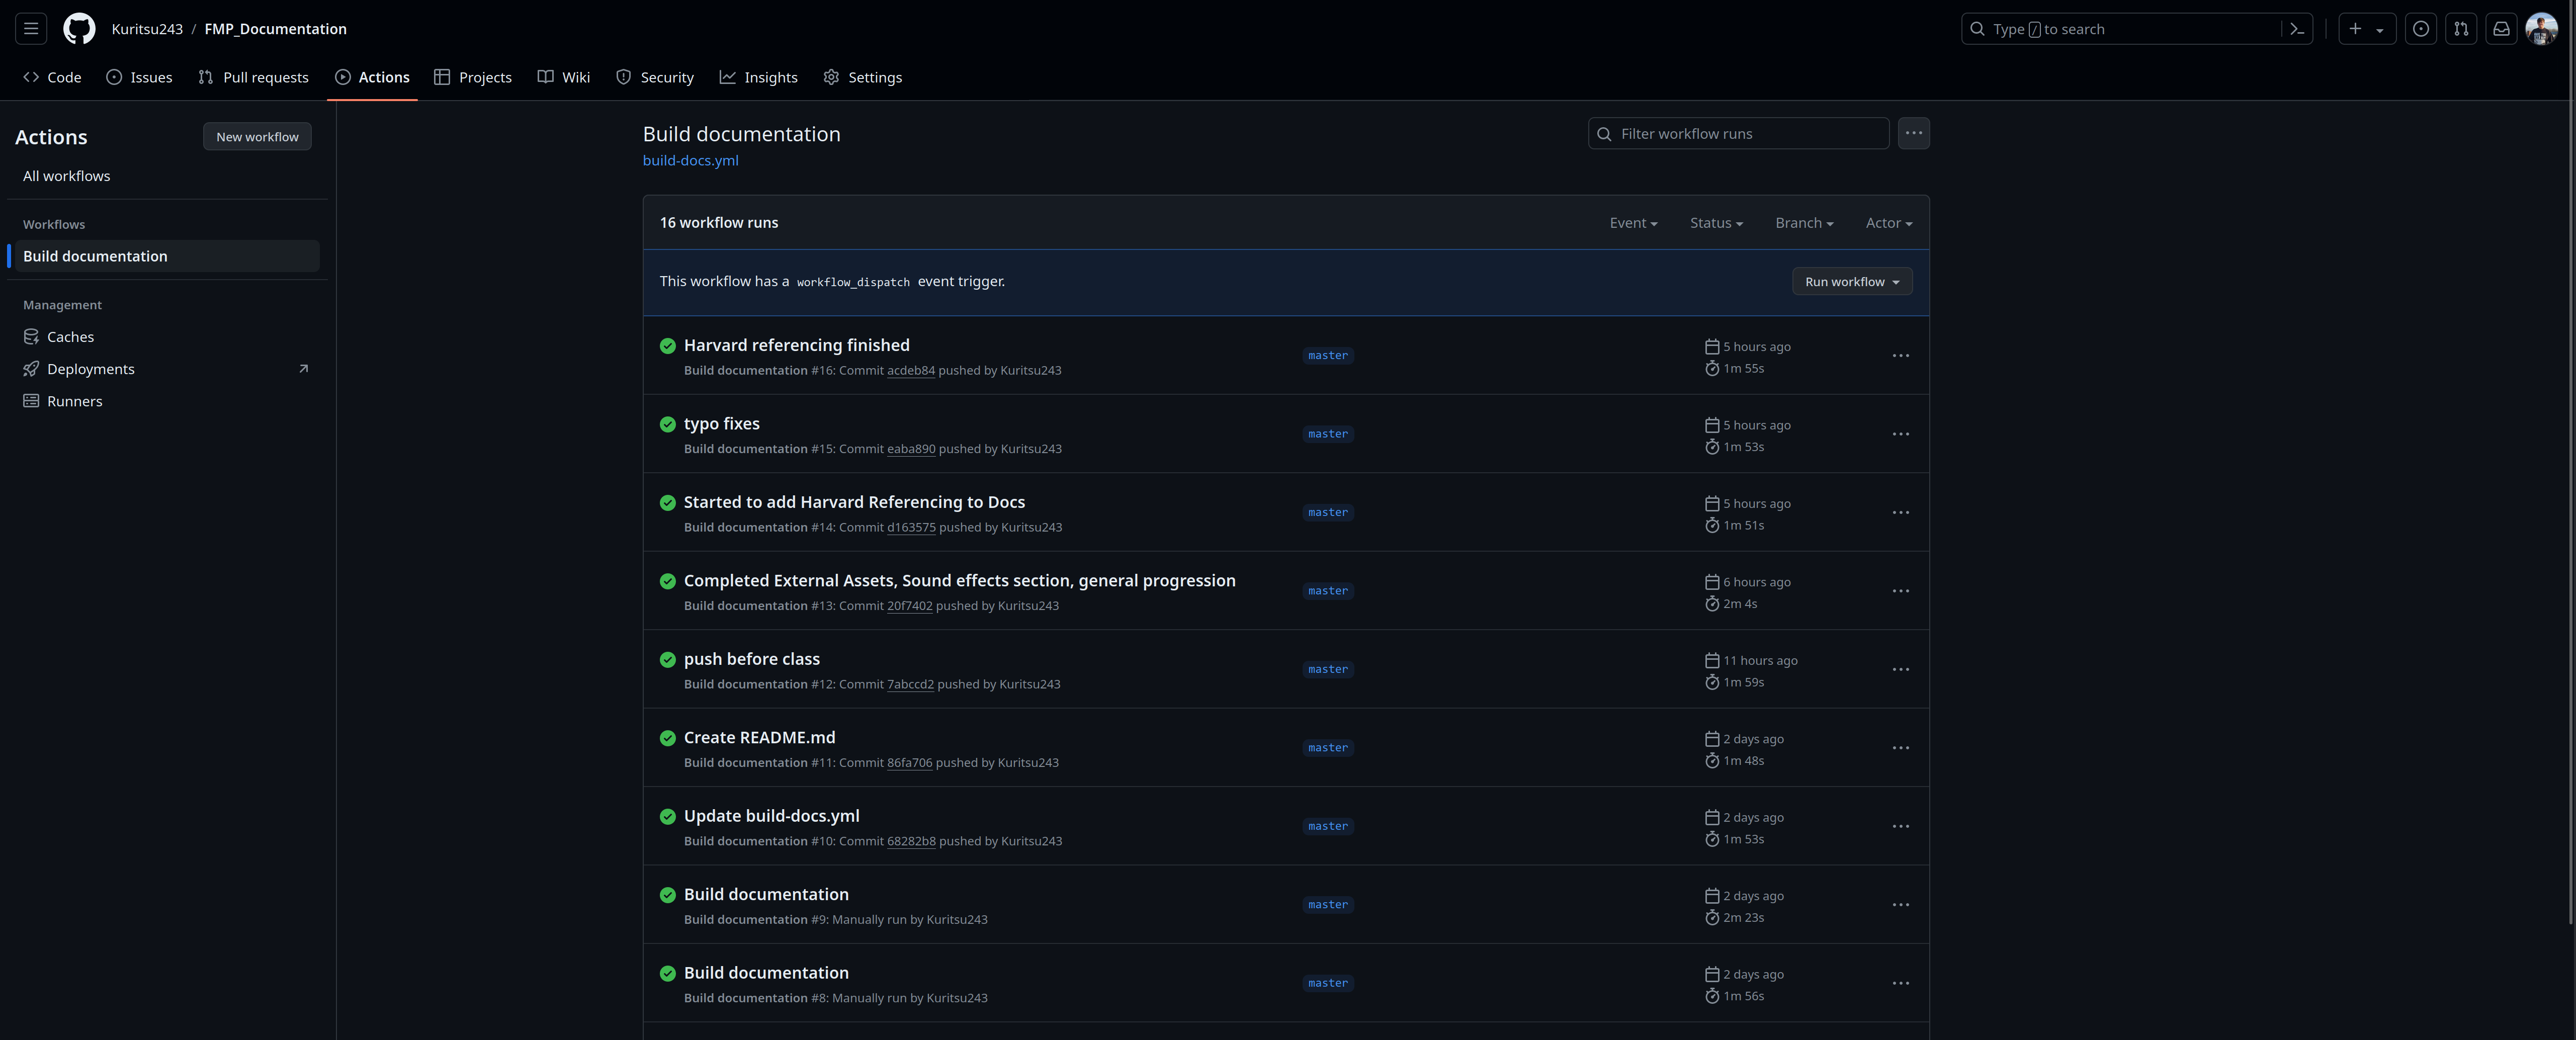The height and width of the screenshot is (1040, 2576).
Task: Click the user avatar picture
Action: (x=2541, y=29)
